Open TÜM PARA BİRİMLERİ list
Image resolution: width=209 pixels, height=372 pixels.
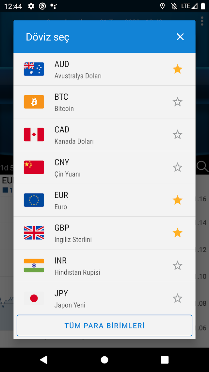coord(104,326)
